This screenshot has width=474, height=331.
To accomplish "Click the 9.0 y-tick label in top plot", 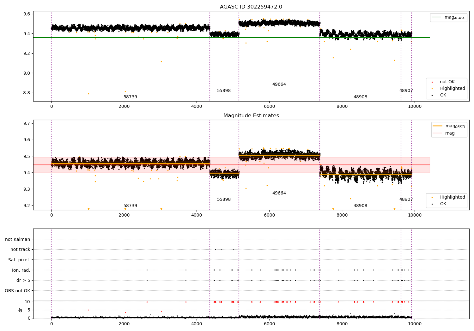I will [x=27, y=73].
